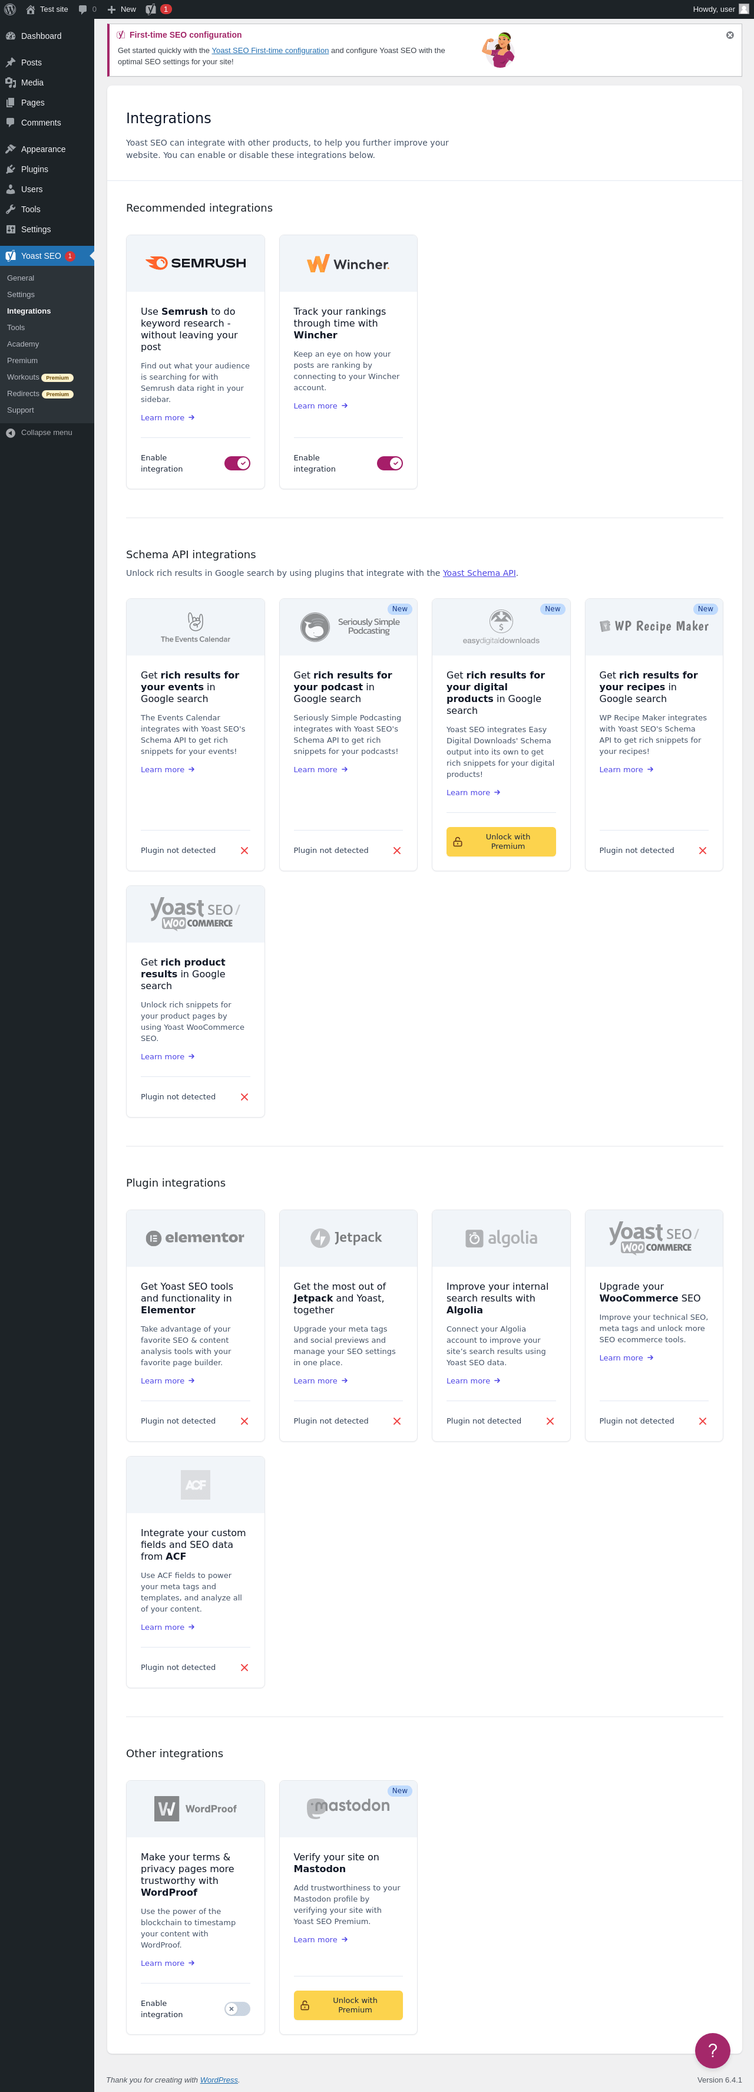Viewport: 754px width, 2092px height.
Task: Open the Yoast SEO First-time configuration link
Action: click(270, 50)
